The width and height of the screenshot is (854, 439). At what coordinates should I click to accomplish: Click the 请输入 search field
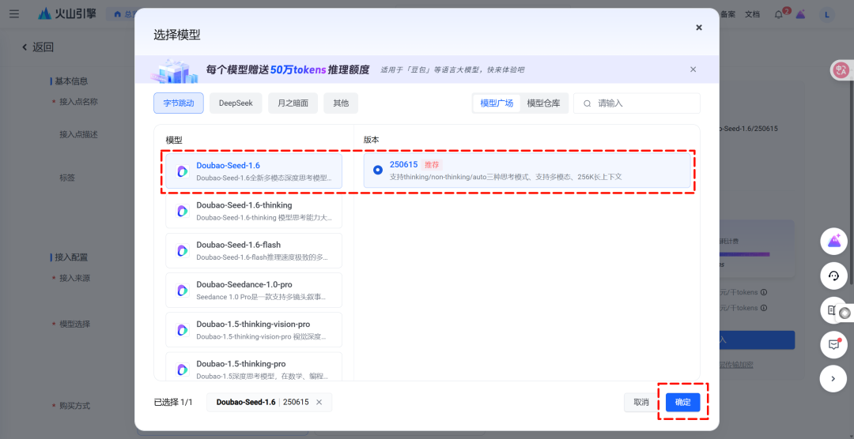(637, 103)
